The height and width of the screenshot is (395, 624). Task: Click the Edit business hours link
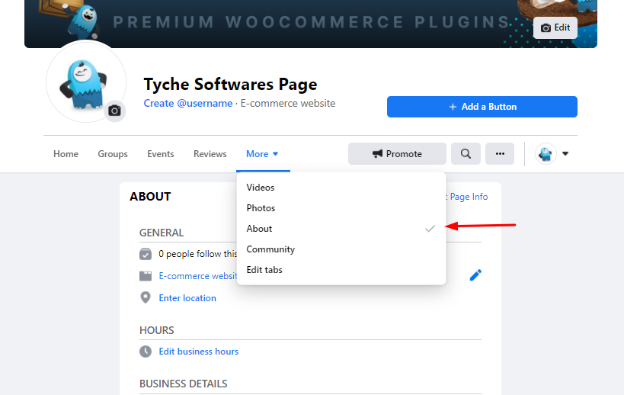point(199,352)
